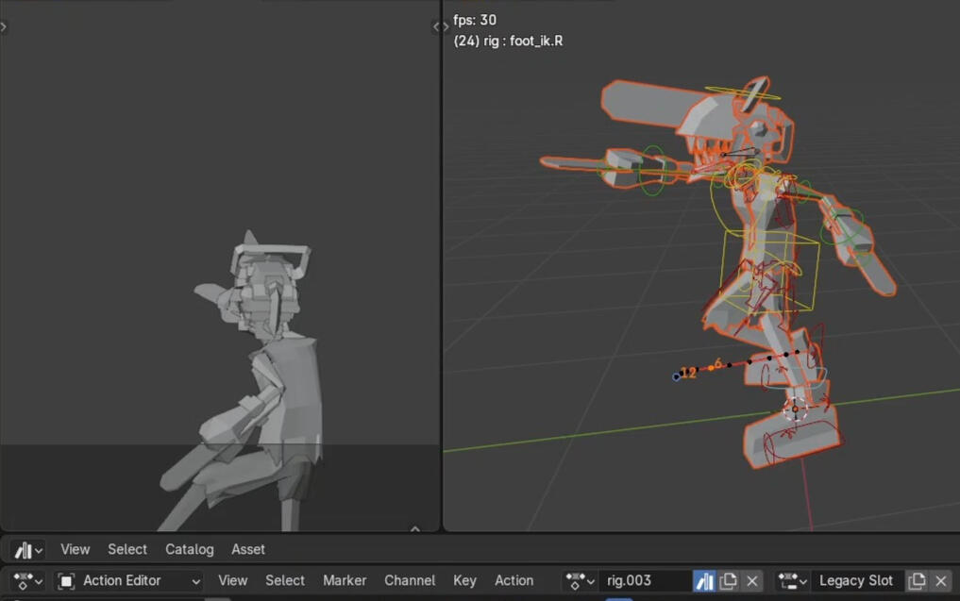The width and height of the screenshot is (960, 601).
Task: Duplicate the rig.003 action
Action: click(x=728, y=580)
